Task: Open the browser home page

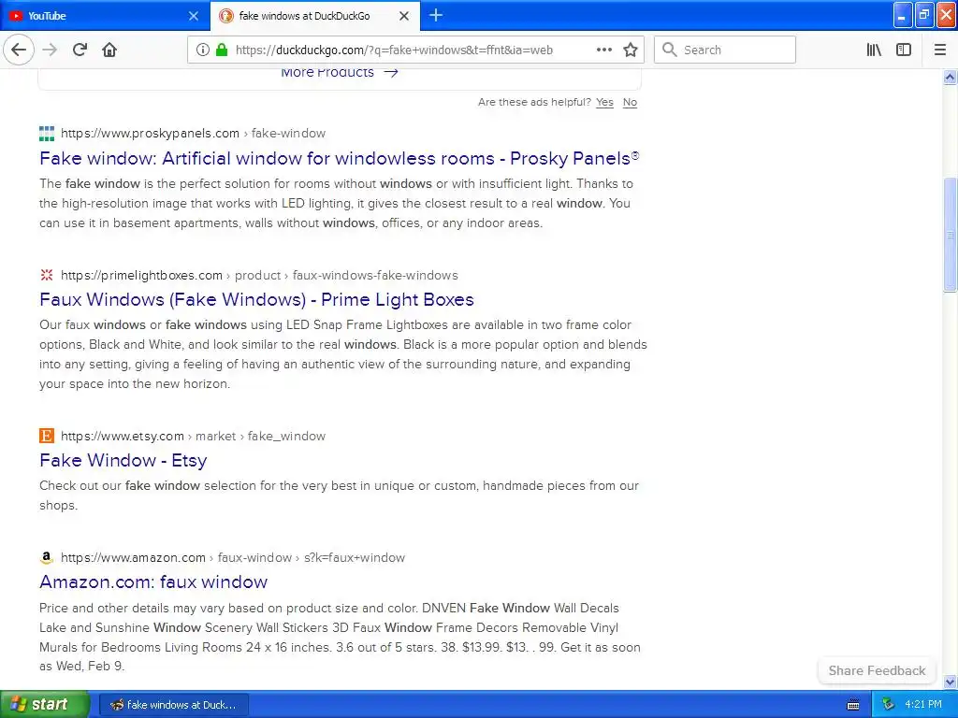Action: 109,50
